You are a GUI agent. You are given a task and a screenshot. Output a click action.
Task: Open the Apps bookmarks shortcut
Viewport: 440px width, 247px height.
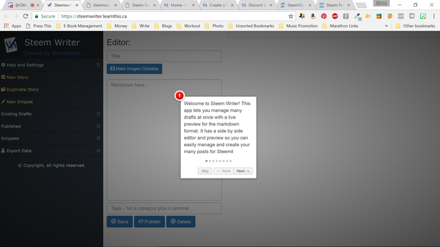pos(12,26)
